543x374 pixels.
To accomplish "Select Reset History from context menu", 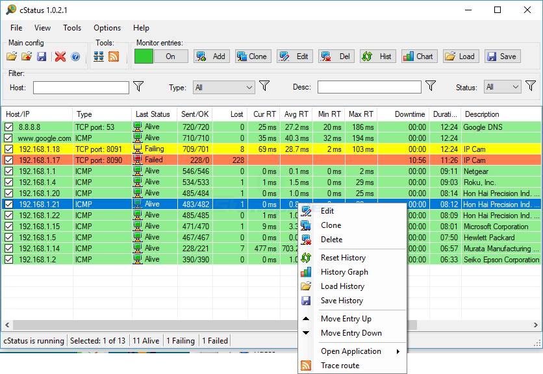I will (x=343, y=258).
